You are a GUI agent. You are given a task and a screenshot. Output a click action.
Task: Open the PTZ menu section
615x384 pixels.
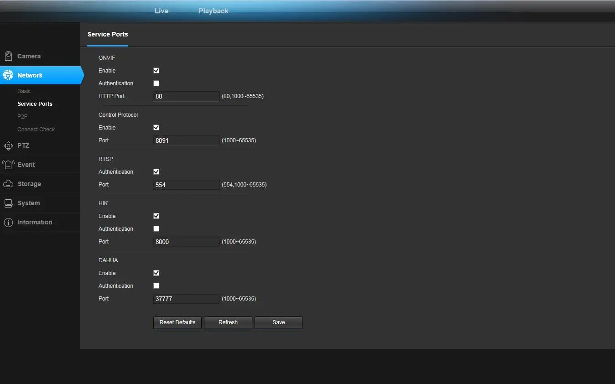[x=40, y=145]
